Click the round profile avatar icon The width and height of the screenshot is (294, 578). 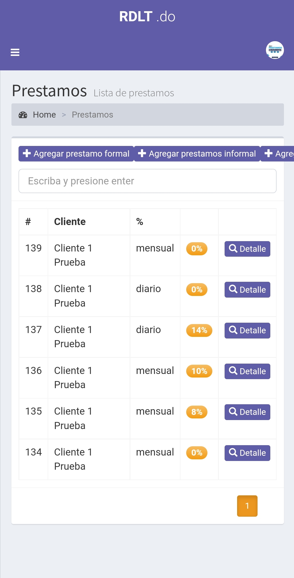tap(275, 50)
